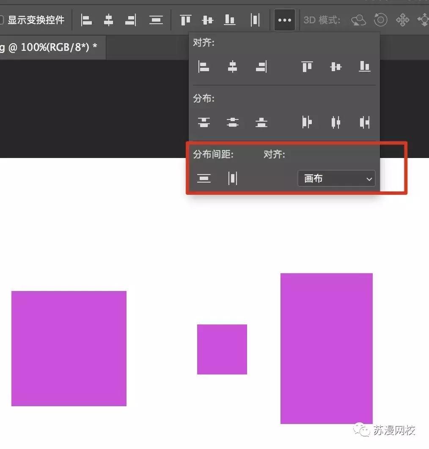Select the distribute horizontal centers icon
Image resolution: width=429 pixels, height=449 pixels.
335,122
